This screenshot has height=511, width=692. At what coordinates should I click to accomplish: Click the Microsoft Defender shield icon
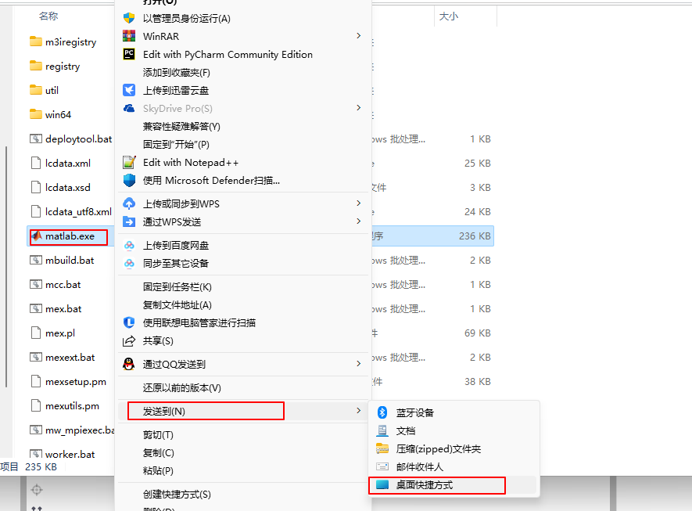pyautogui.click(x=129, y=180)
